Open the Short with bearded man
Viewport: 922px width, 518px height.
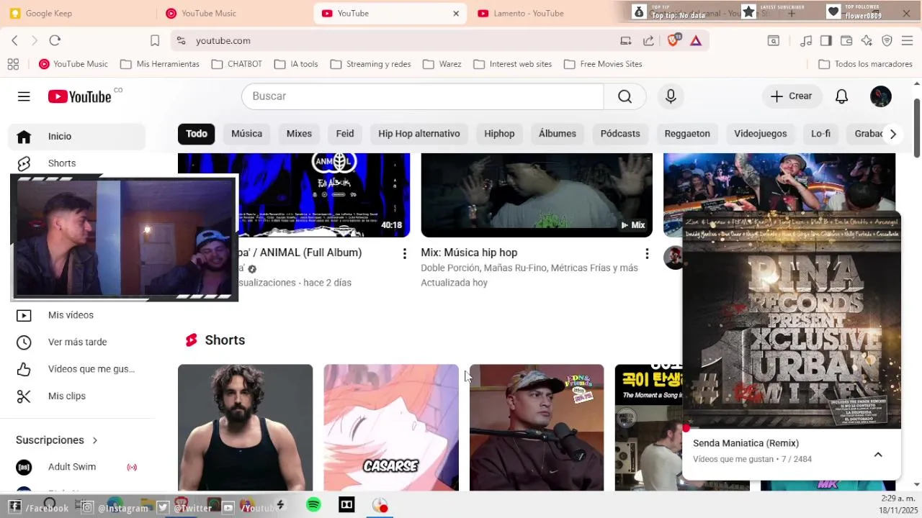point(245,427)
